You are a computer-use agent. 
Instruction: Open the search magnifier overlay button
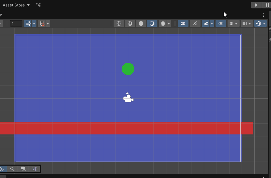coord(12,169)
